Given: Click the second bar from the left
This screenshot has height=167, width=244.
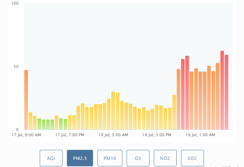Looking at the screenshot, I should pos(30,121).
